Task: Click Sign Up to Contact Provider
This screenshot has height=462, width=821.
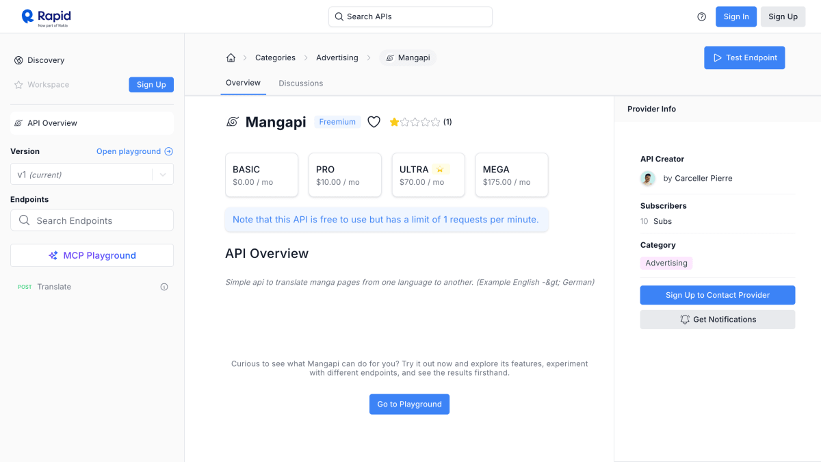Action: click(718, 295)
